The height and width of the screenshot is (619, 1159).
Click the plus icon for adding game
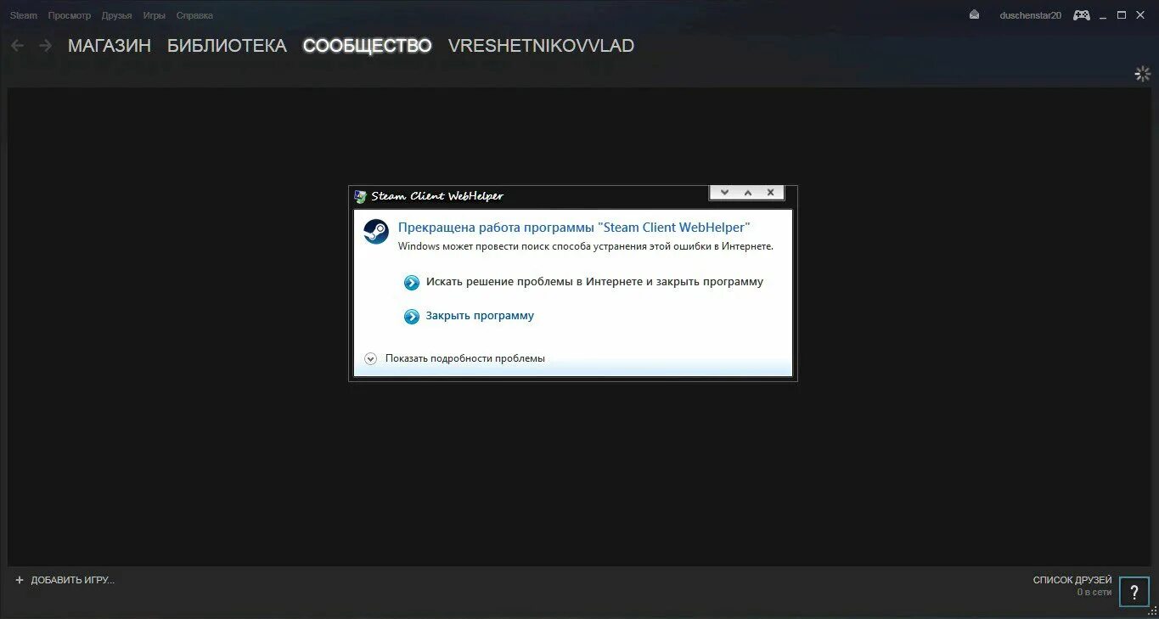[20, 580]
